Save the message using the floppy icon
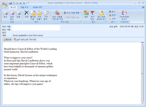146x107 pixels. (10, 3)
